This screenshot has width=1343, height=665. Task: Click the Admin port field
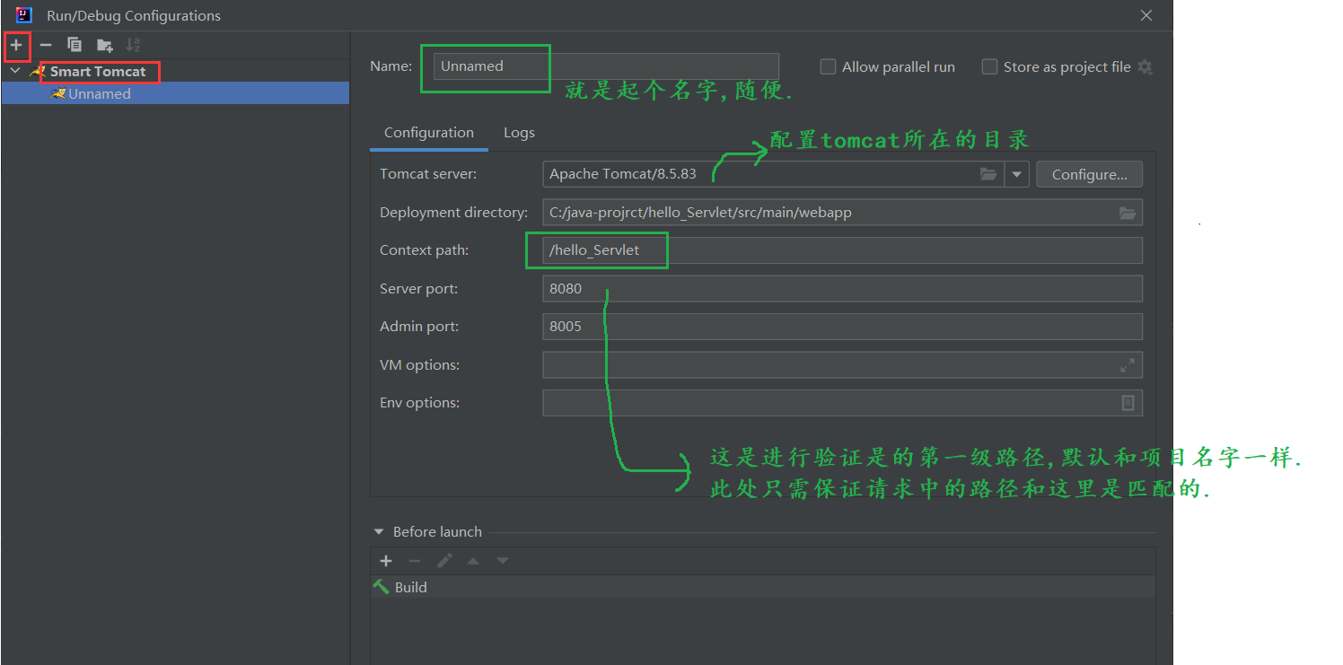click(842, 327)
